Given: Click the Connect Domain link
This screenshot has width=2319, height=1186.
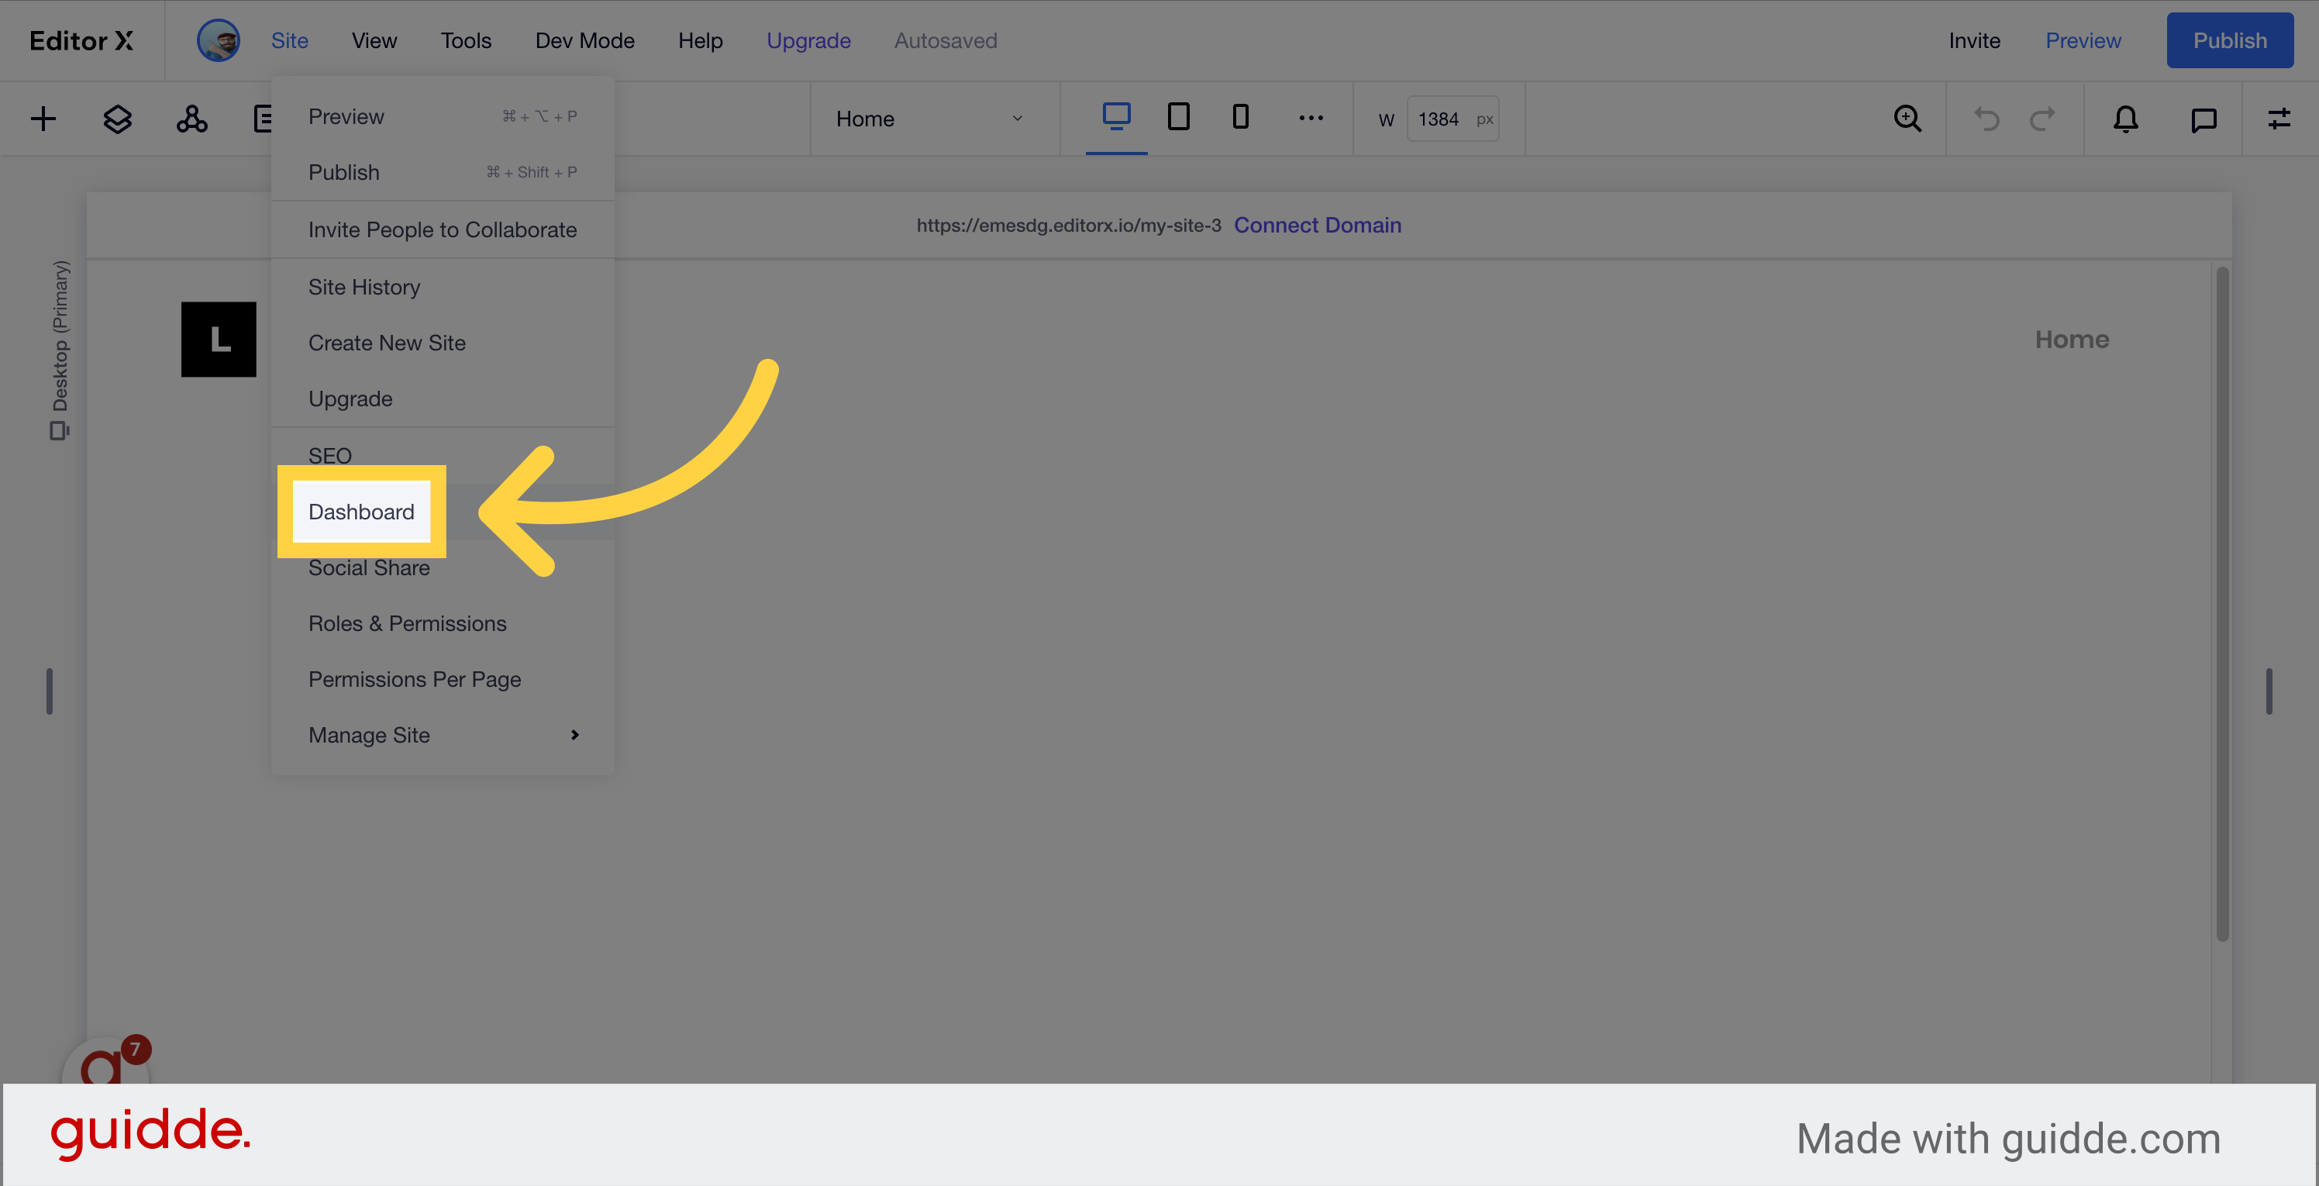Looking at the screenshot, I should (x=1317, y=225).
